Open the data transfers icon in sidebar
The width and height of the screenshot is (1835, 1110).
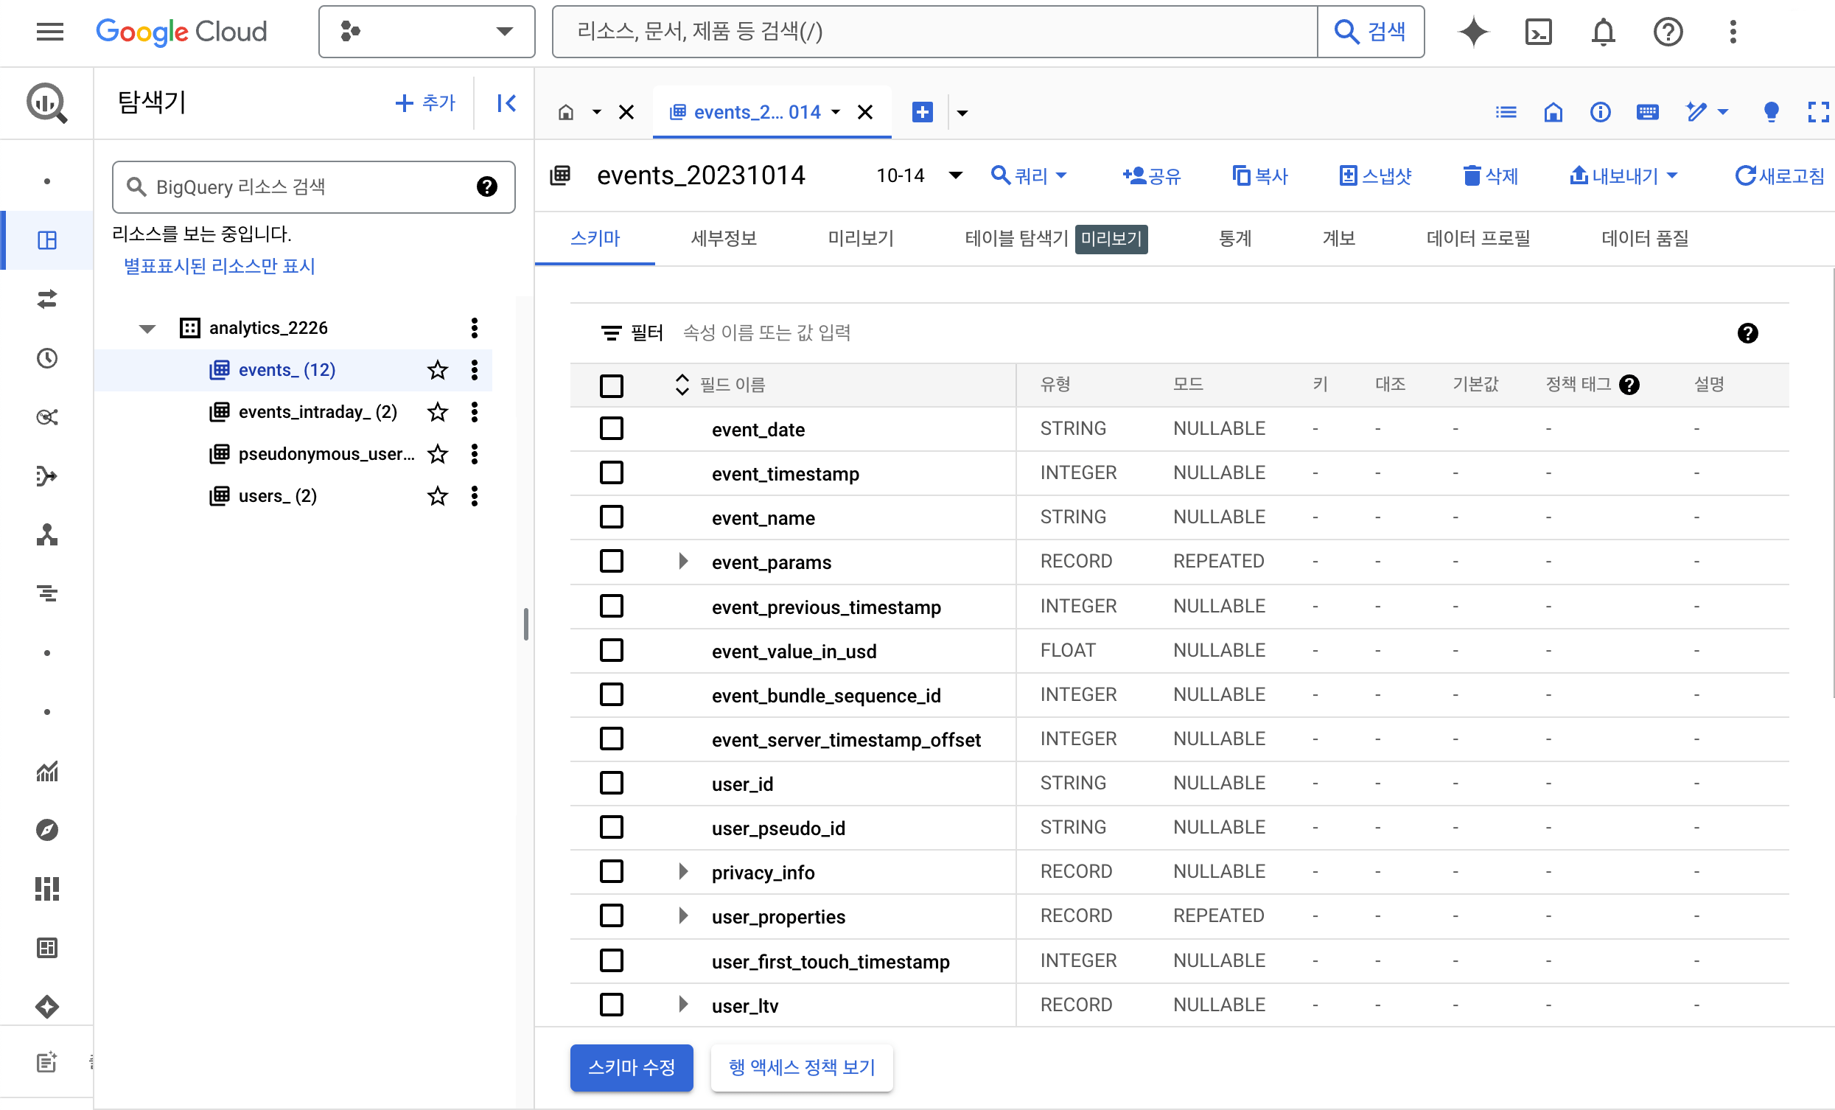coord(47,299)
